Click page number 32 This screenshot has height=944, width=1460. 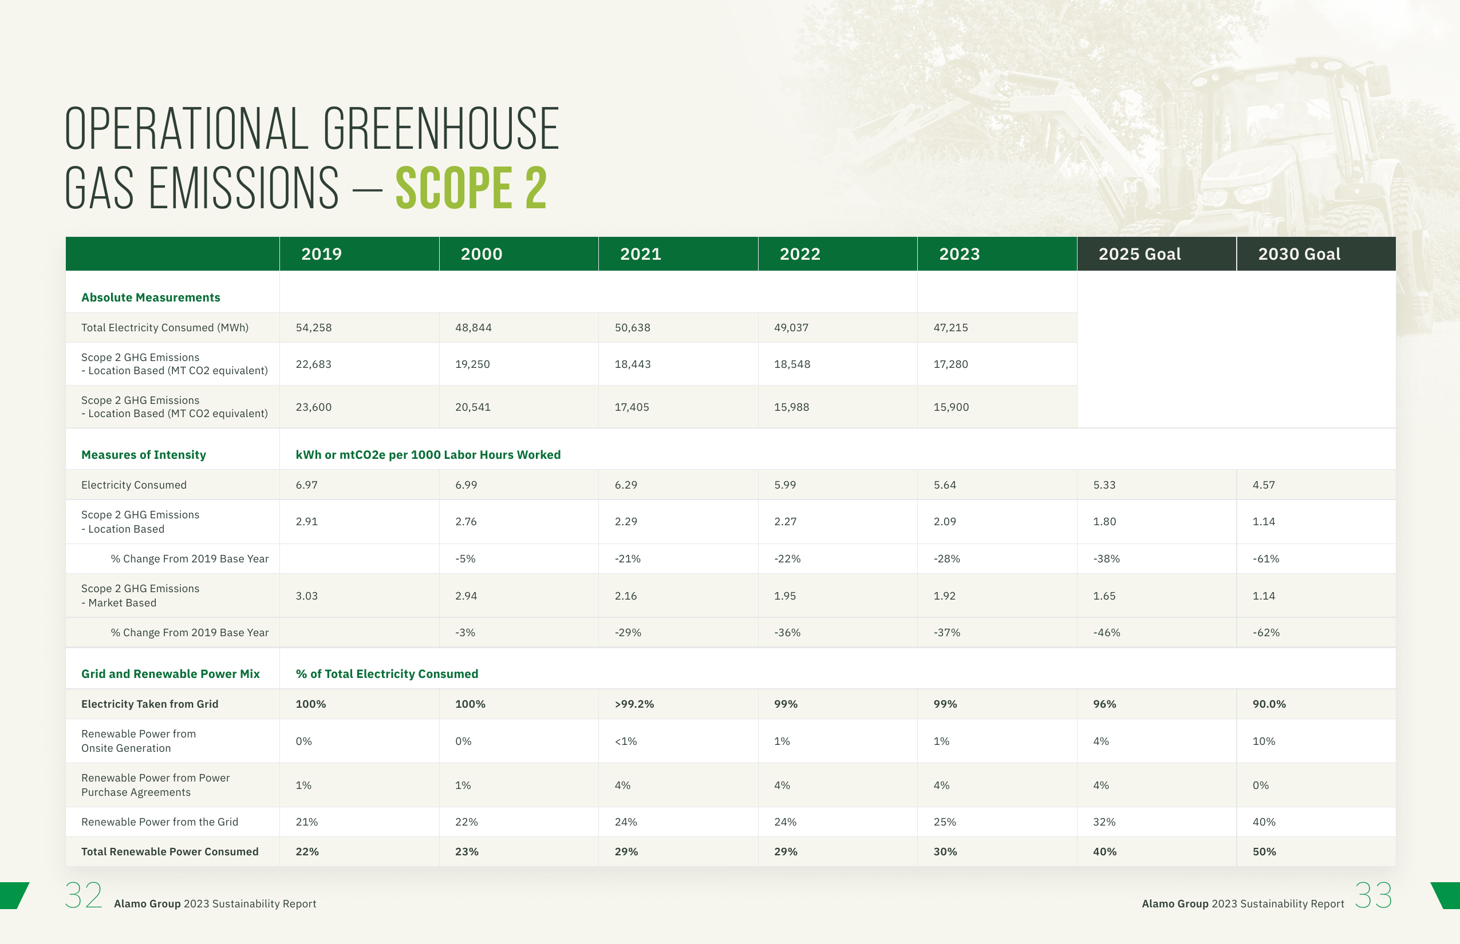click(84, 895)
